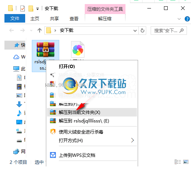This screenshot has width=191, height=172.
Task: Open Music note icon in sidebar
Action: pos(19,113)
